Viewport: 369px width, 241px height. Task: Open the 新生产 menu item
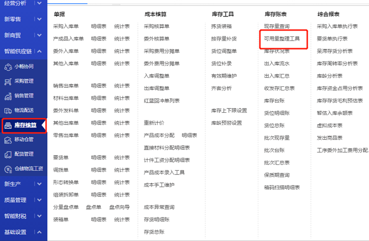click(12, 184)
